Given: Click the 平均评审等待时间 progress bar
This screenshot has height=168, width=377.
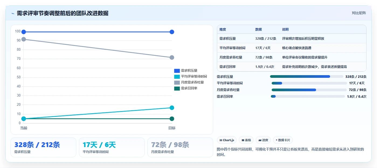Looking at the screenshot, I should [309, 83].
